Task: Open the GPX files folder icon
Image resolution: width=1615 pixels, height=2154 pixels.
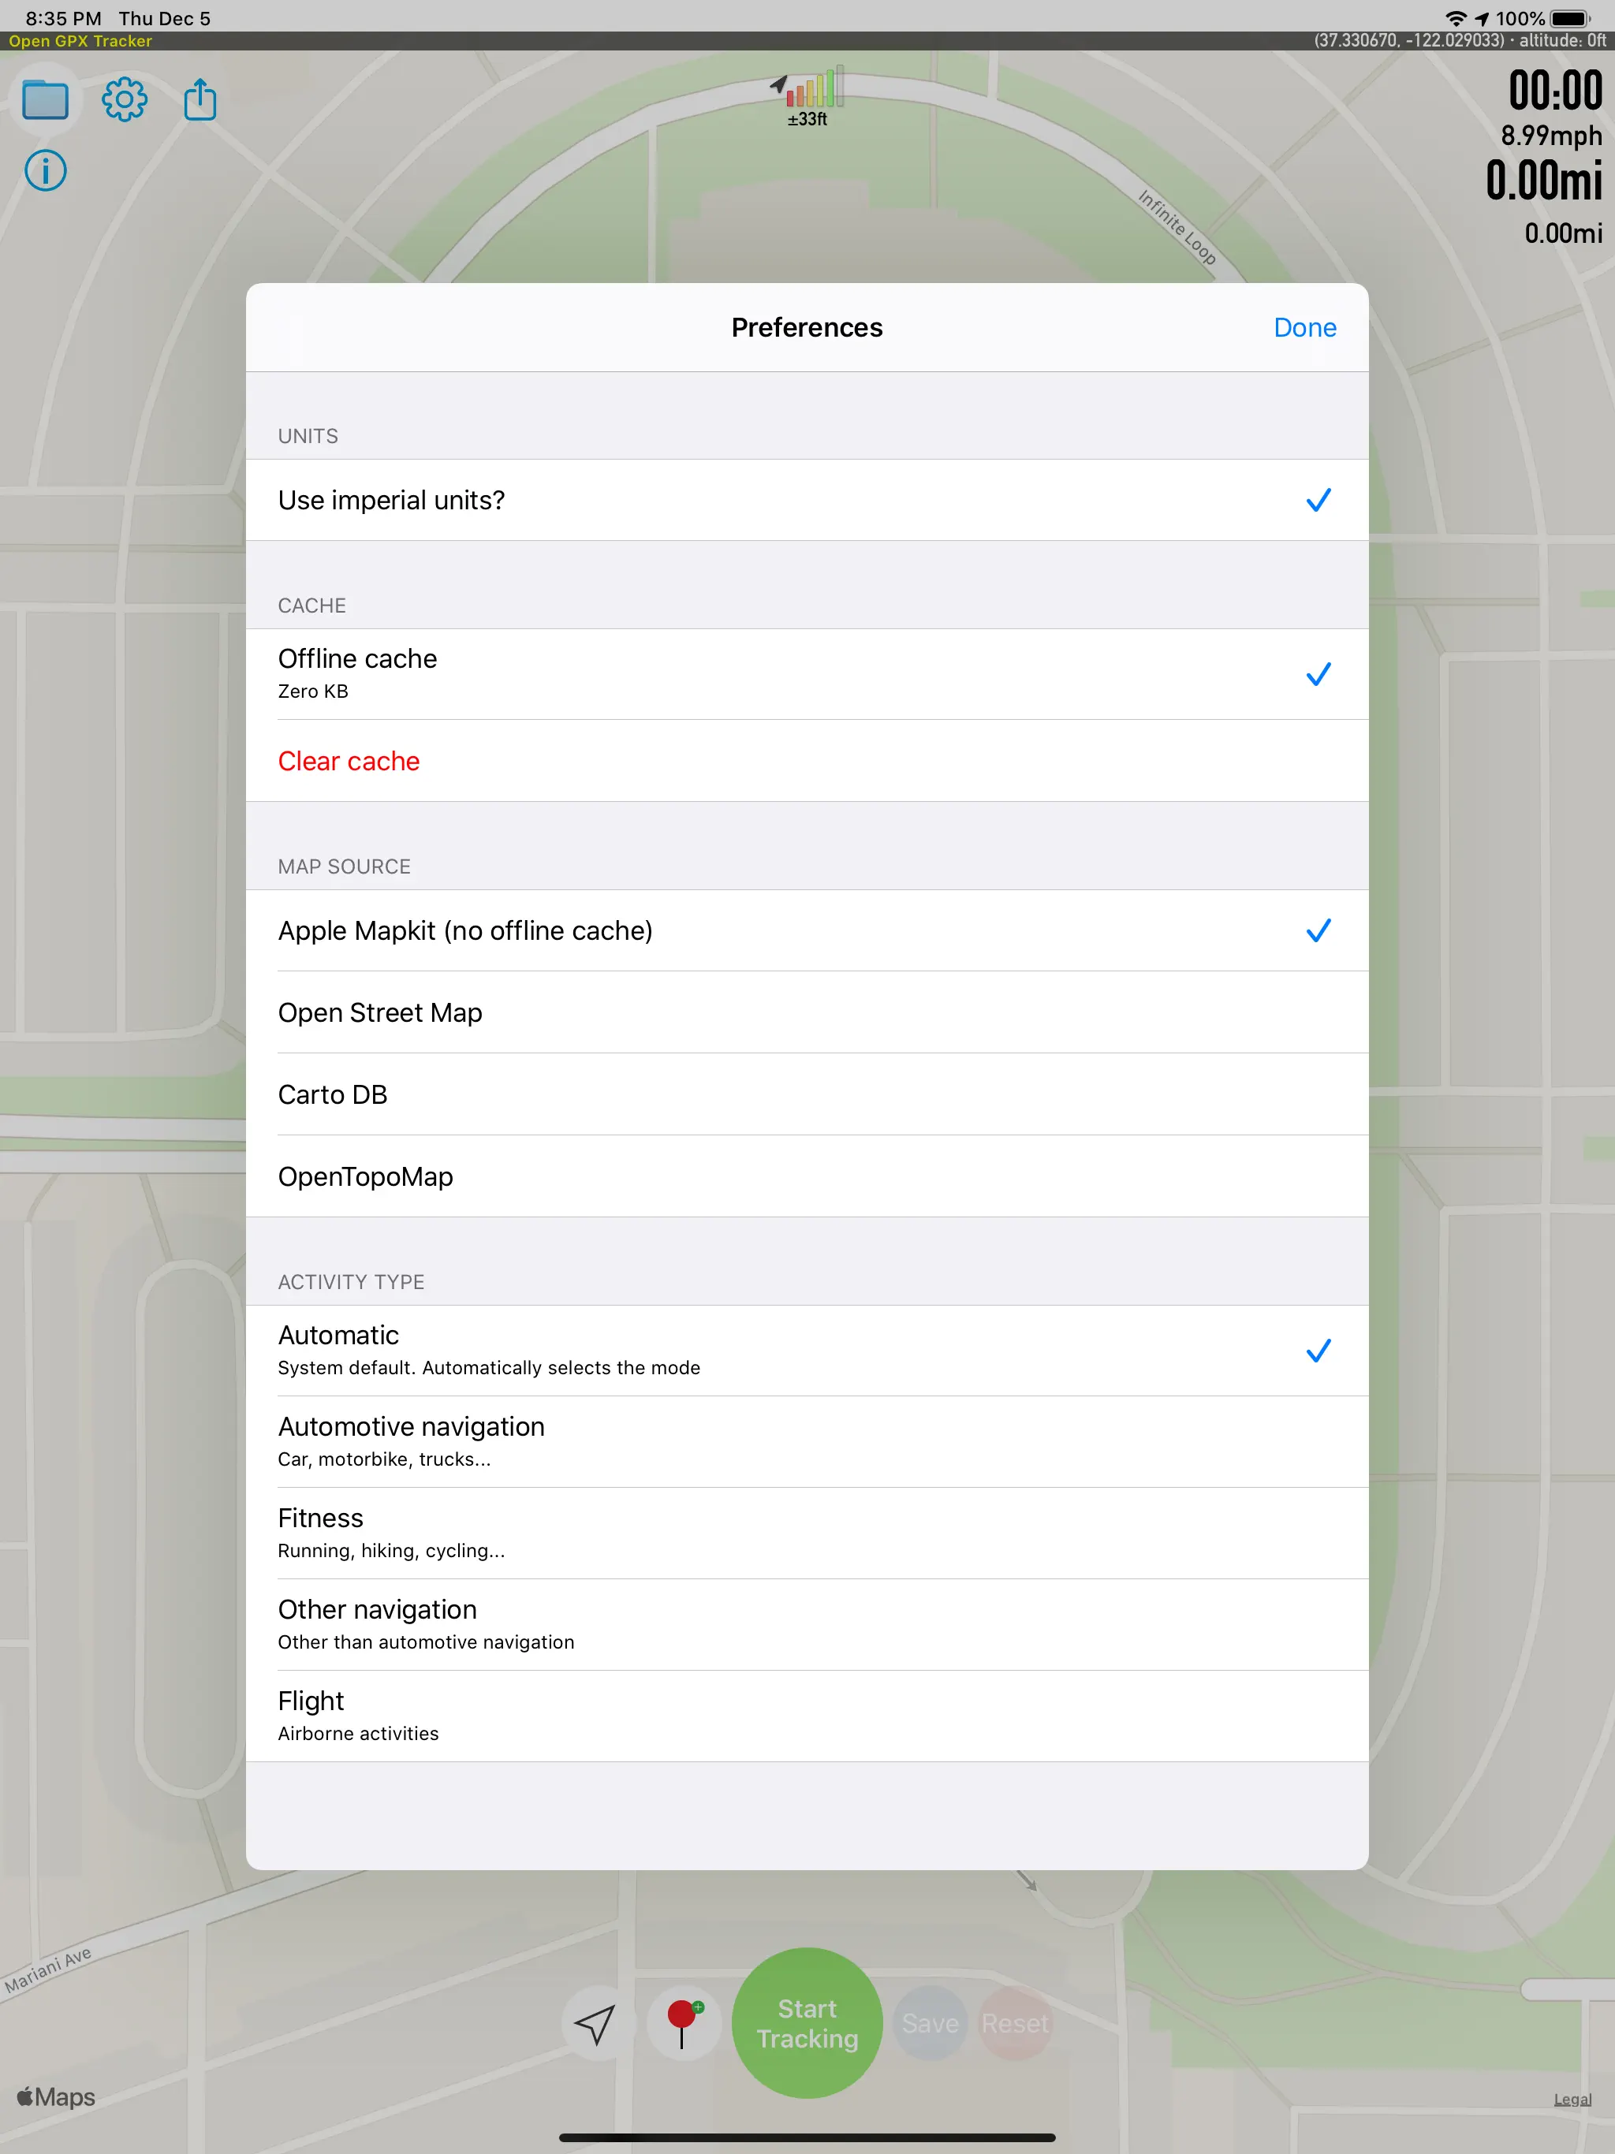Action: click(x=45, y=99)
